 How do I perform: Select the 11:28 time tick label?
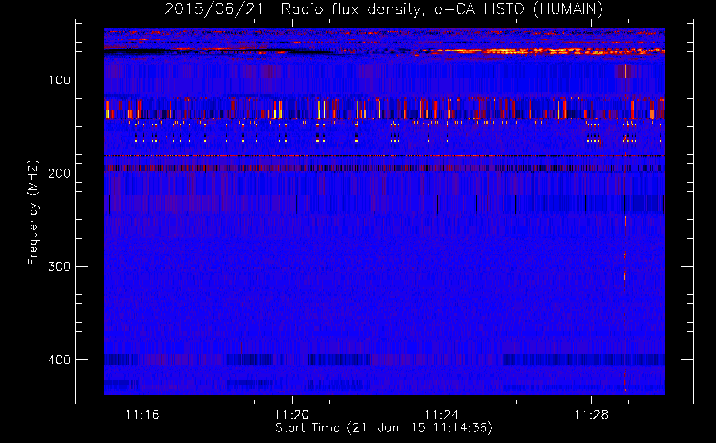pyautogui.click(x=591, y=415)
